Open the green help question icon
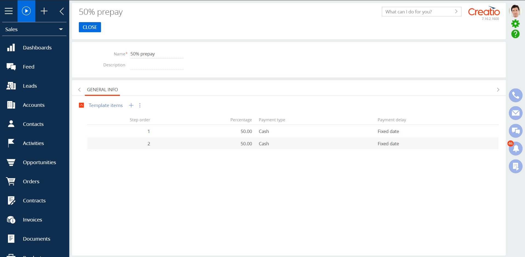 515,34
